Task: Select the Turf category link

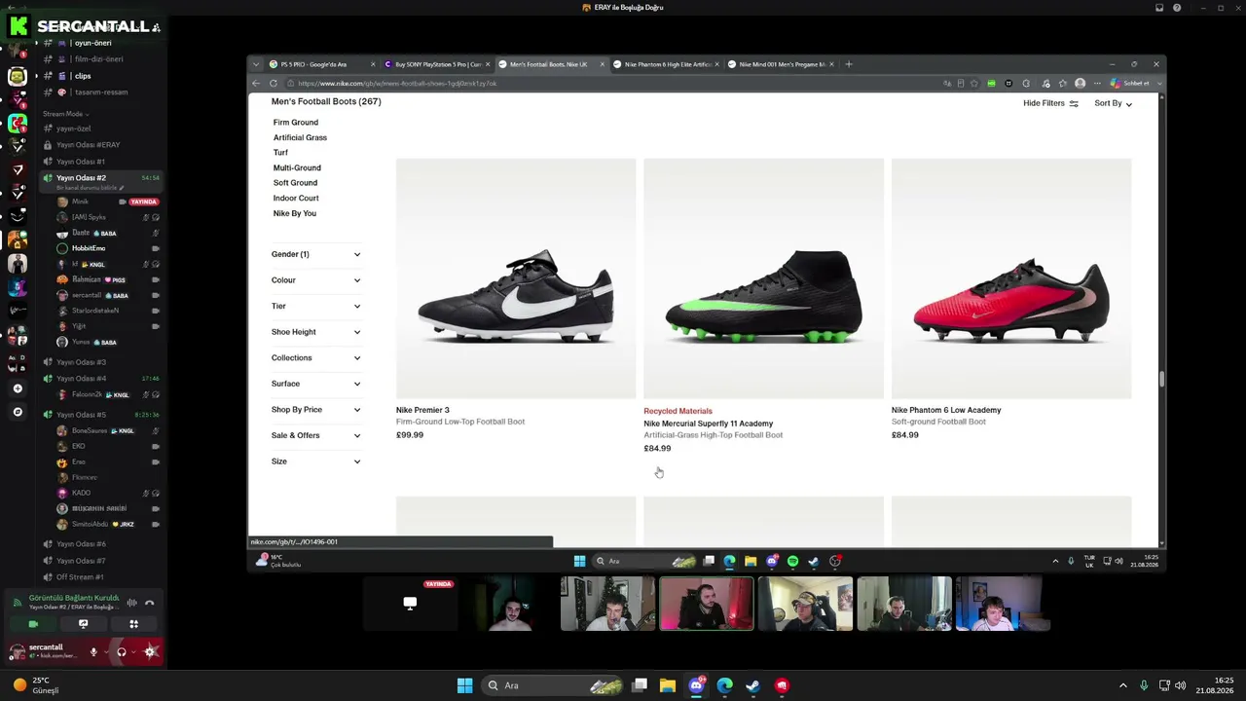Action: 280,153
